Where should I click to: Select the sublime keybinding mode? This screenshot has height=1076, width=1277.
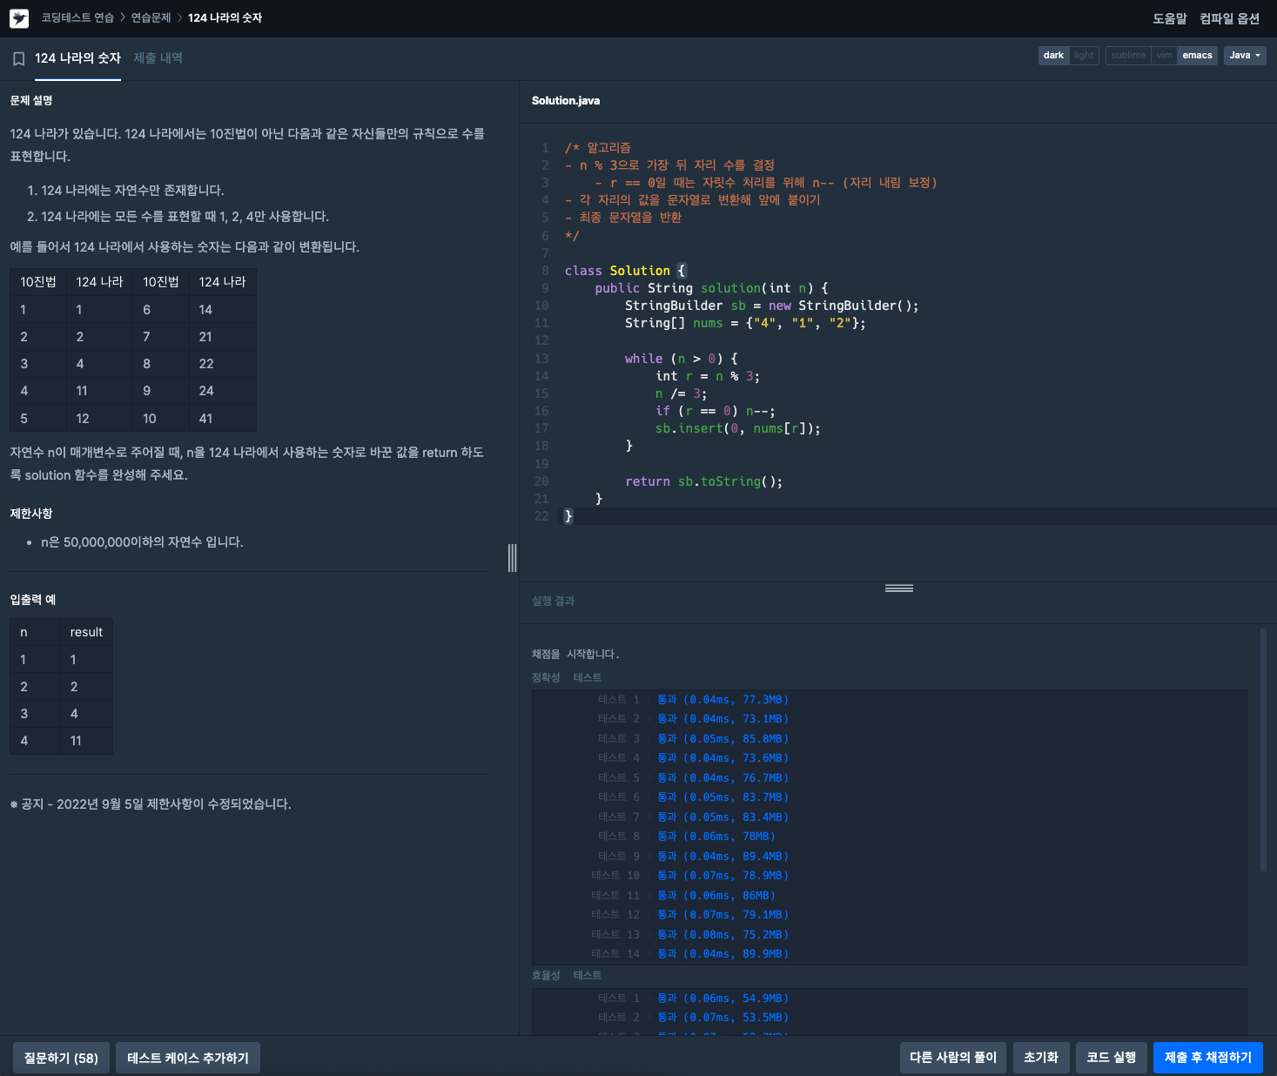[1128, 56]
